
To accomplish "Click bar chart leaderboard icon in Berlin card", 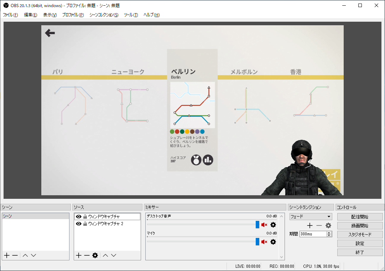I will [x=208, y=160].
